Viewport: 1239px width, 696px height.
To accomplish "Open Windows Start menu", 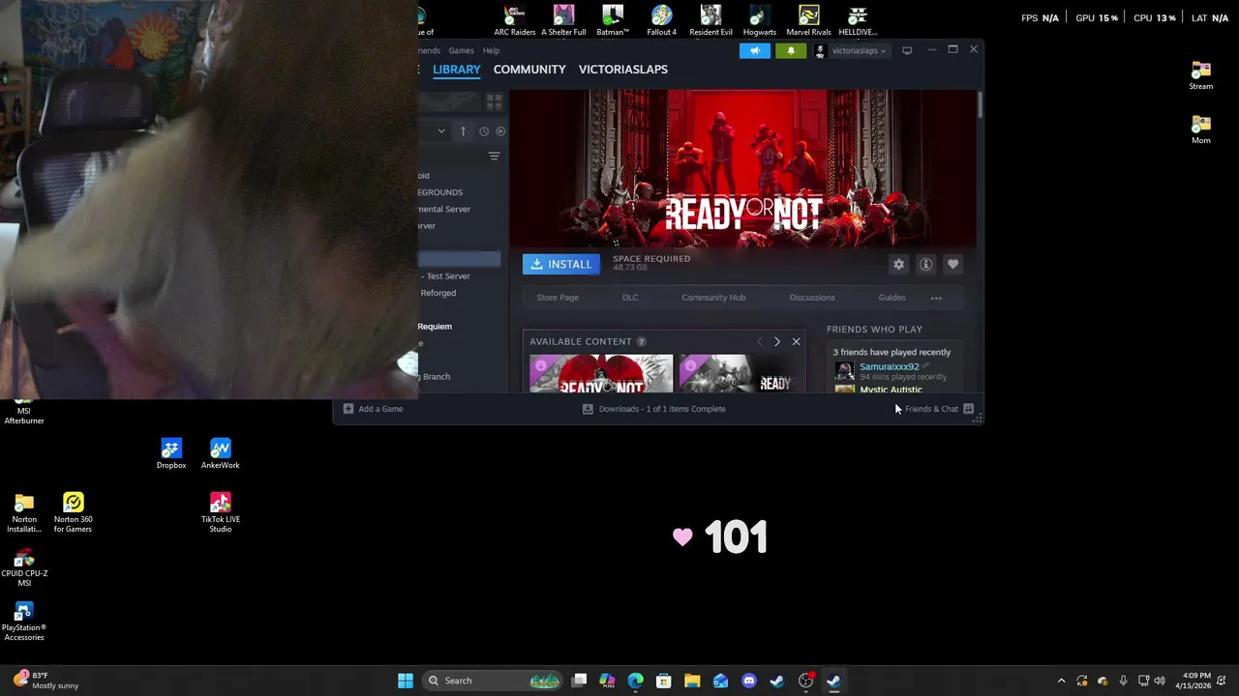I will tap(406, 681).
